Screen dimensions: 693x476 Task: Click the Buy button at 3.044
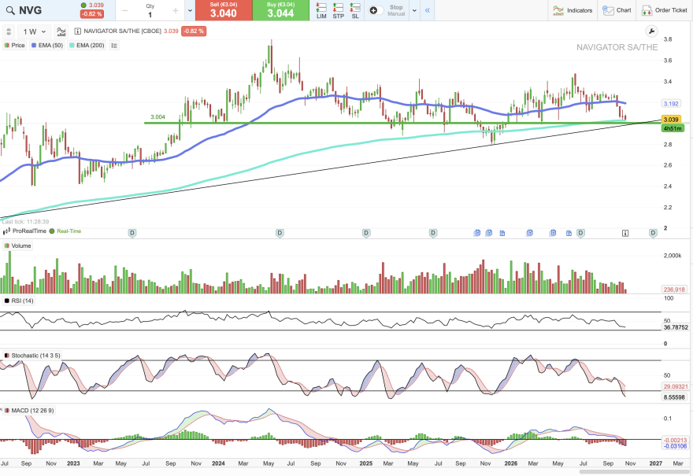(x=280, y=10)
